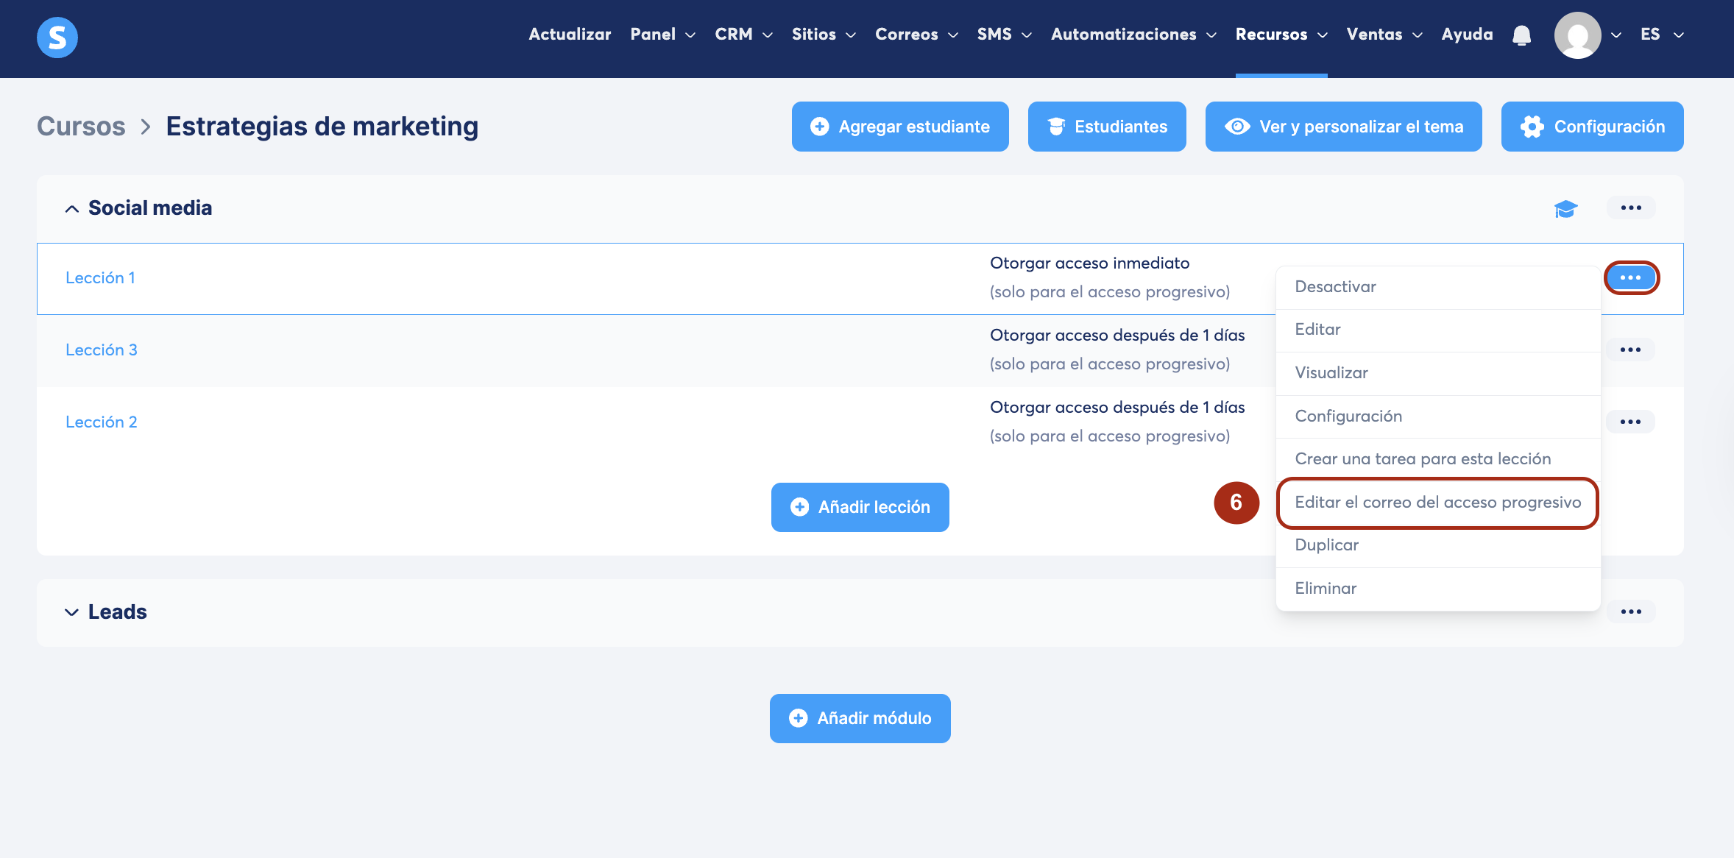This screenshot has height=858, width=1734.
Task: Expand the Leads module
Action: 72,612
